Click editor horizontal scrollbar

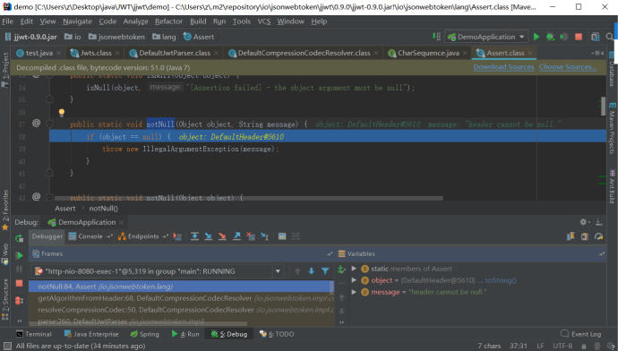[x=249, y=198]
